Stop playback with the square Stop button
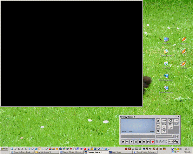Viewport: 193px width, 154px height. [x=140, y=142]
